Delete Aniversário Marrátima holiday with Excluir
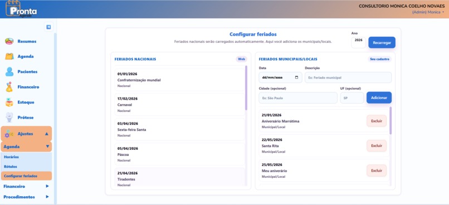 tap(377, 121)
